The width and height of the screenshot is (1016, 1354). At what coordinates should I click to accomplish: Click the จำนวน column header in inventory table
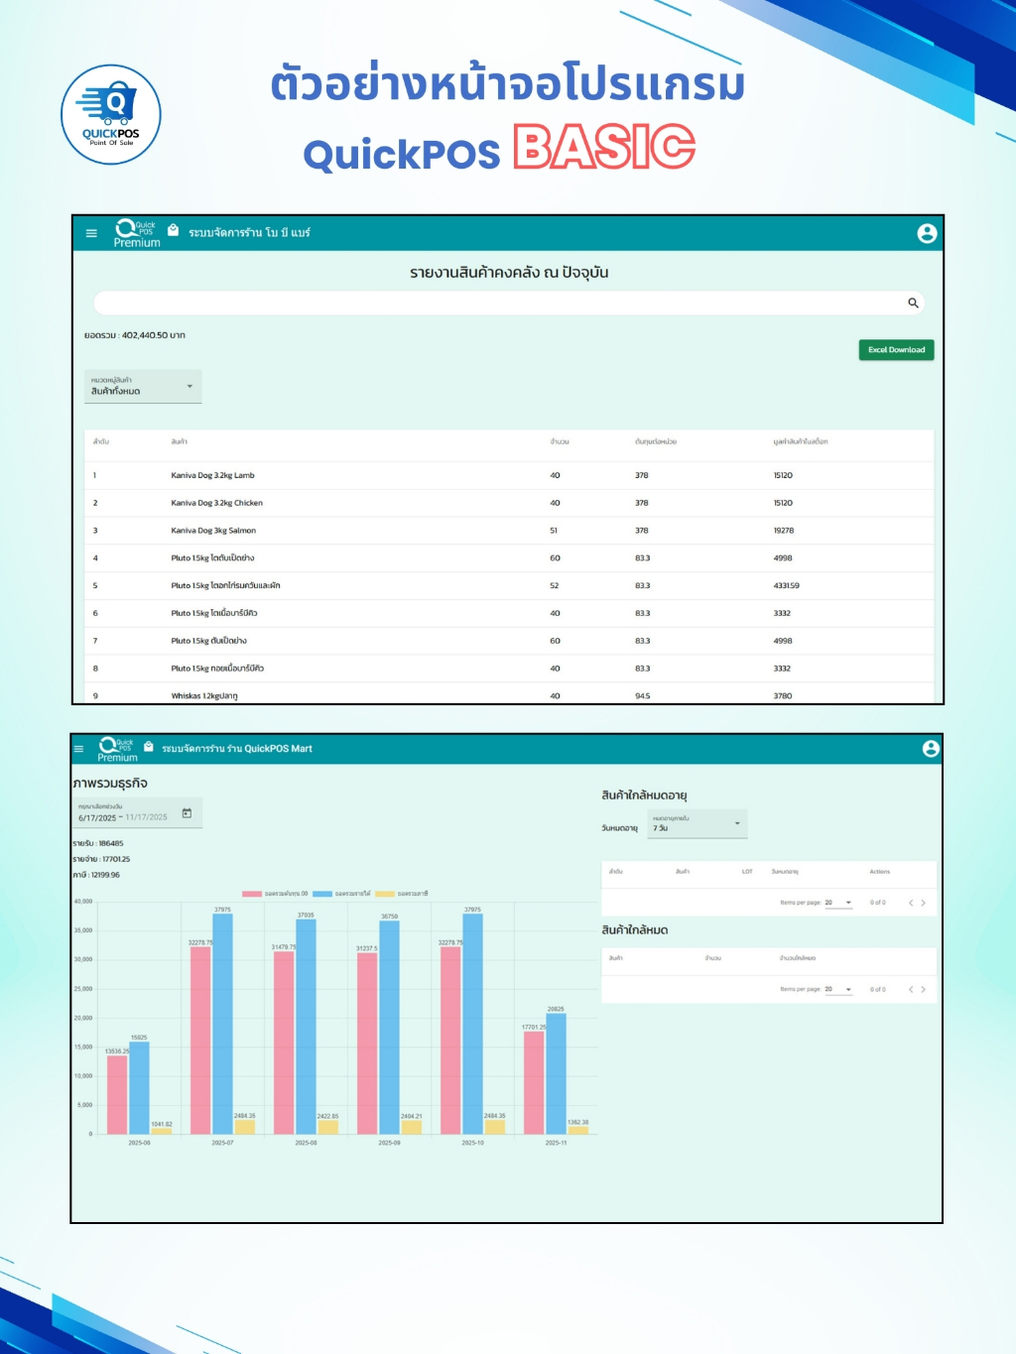(x=560, y=441)
